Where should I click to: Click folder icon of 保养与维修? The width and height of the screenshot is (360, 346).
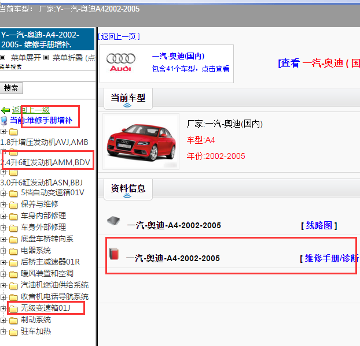[x=13, y=205]
